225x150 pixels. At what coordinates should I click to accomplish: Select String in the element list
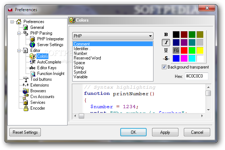pyautogui.click(x=113, y=67)
